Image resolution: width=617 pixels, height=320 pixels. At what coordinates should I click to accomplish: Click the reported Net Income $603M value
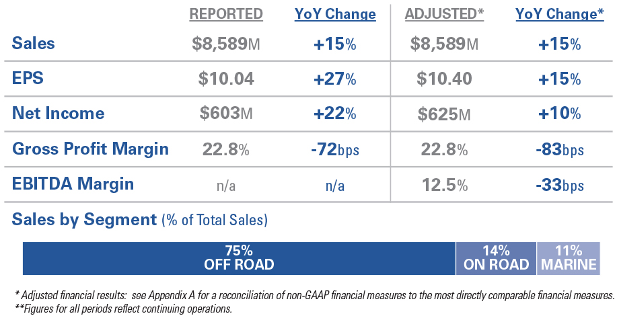[226, 114]
